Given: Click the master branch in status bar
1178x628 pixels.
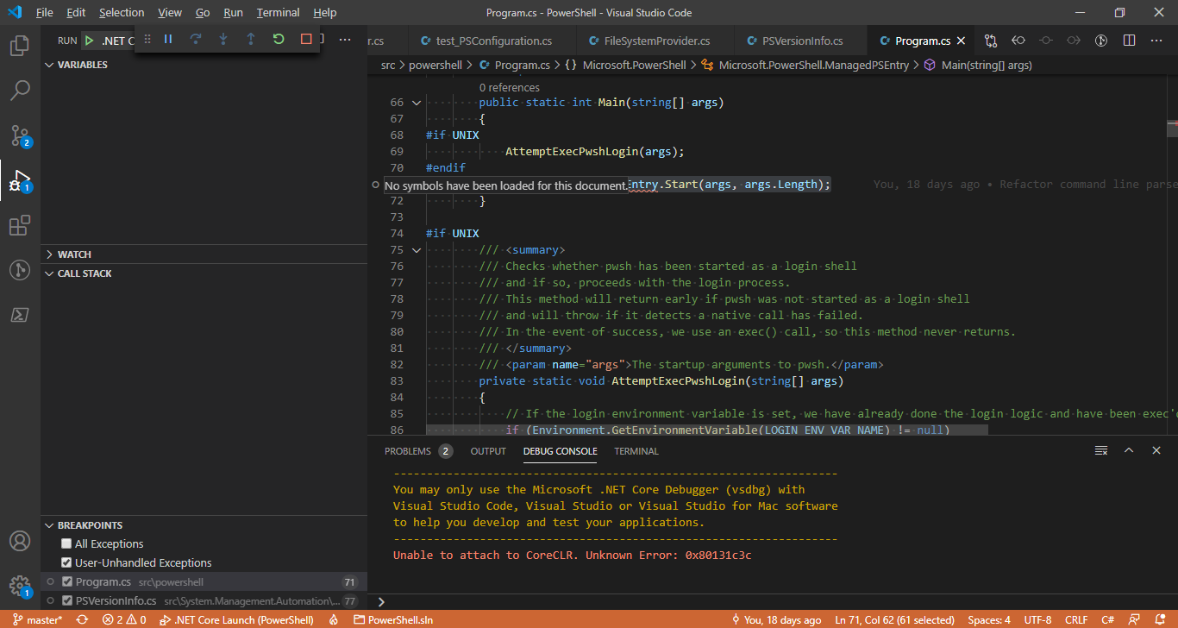Looking at the screenshot, I should click(x=37, y=619).
